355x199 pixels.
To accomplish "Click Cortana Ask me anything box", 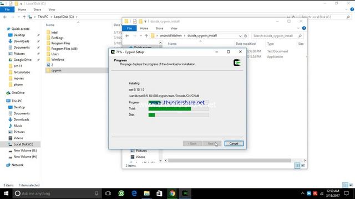I will click(x=57, y=193).
